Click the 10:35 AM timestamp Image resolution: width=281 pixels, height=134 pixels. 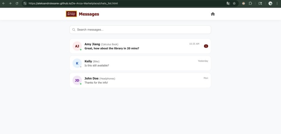coord(194,44)
